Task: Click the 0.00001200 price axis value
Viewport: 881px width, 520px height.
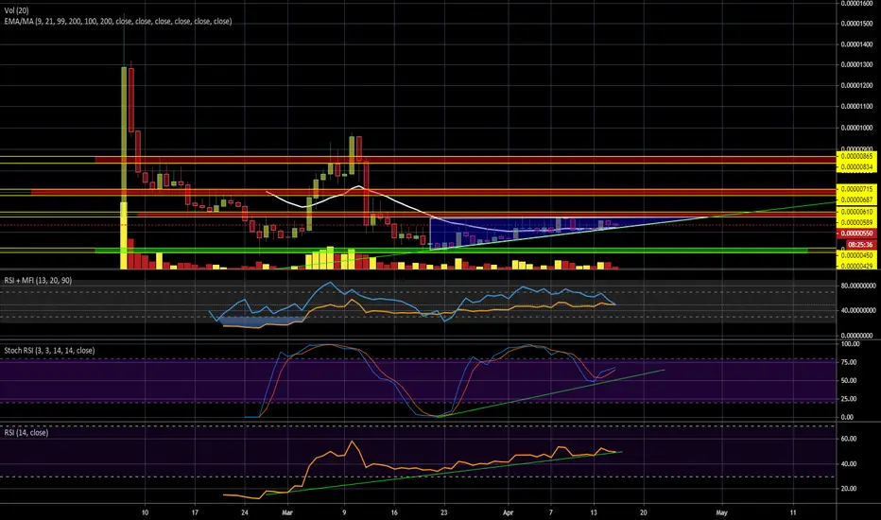Action: [856, 85]
